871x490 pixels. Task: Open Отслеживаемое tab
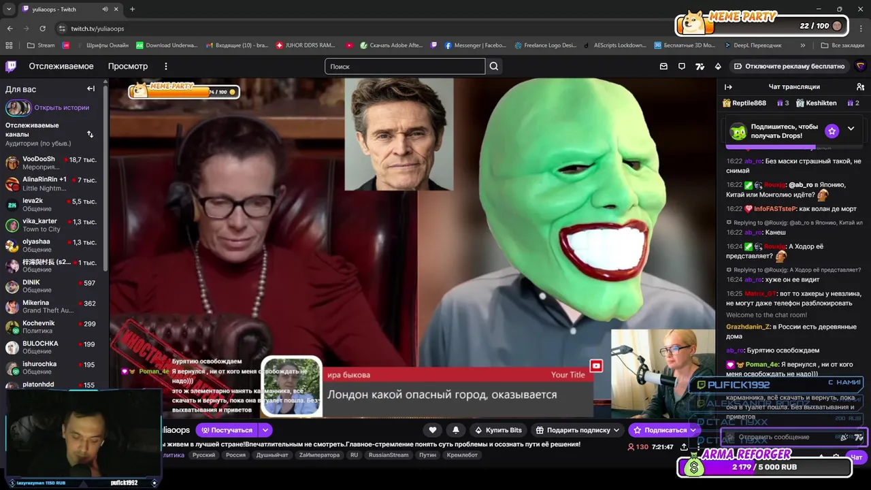tap(61, 66)
